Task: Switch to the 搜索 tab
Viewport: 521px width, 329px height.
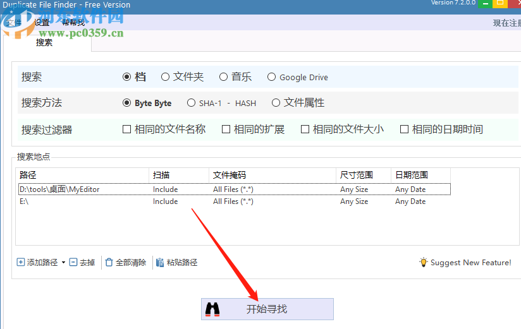Action: pyautogui.click(x=44, y=42)
